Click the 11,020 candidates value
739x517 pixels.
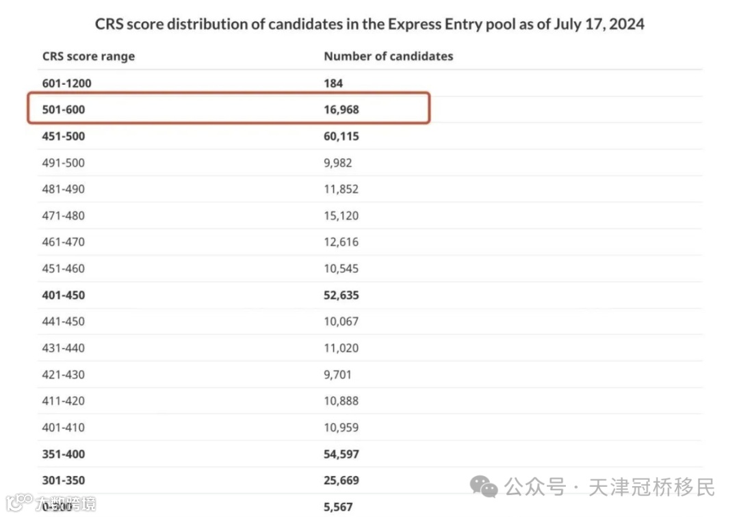(x=341, y=348)
